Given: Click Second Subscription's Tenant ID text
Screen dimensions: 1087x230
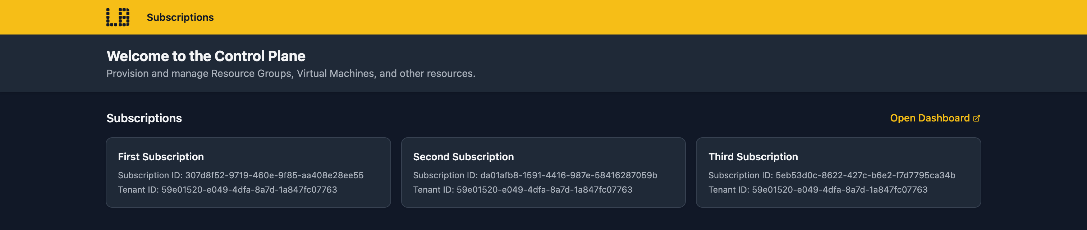Looking at the screenshot, I should tap(523, 189).
